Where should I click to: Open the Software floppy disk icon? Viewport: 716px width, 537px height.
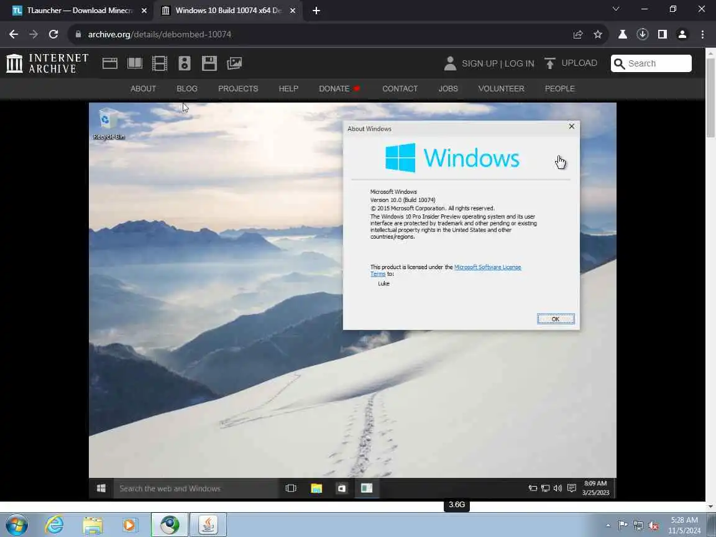(209, 63)
